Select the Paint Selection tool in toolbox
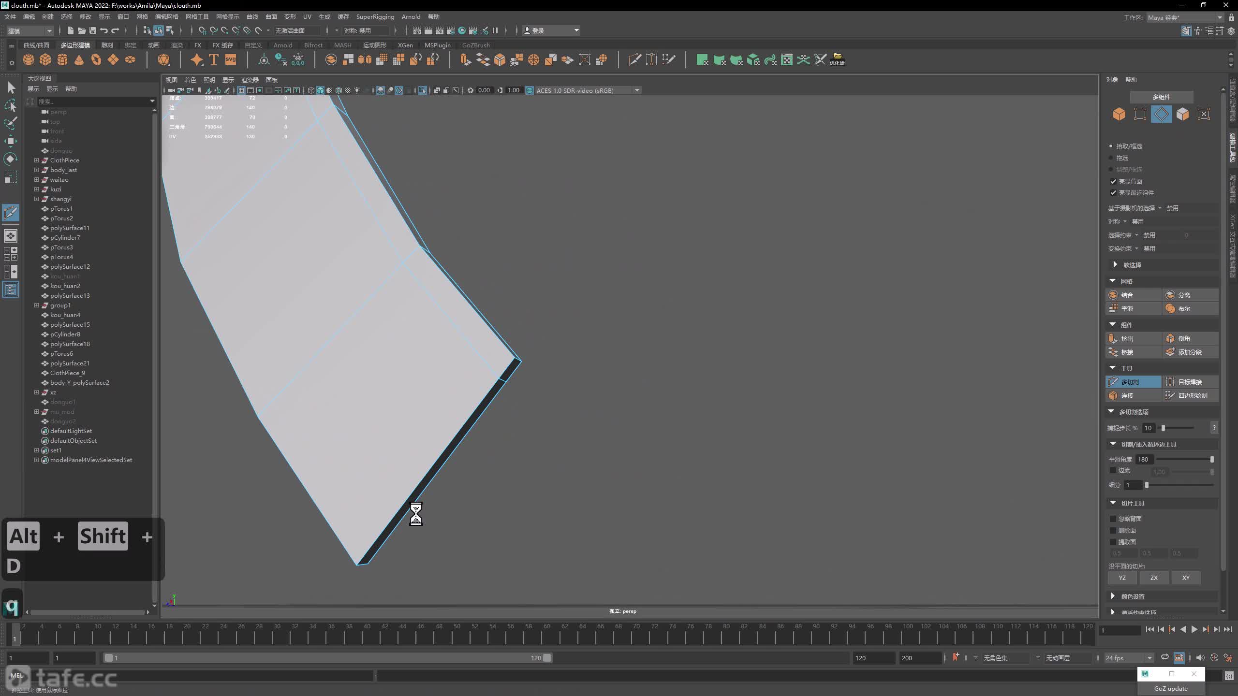1238x696 pixels. click(x=11, y=123)
